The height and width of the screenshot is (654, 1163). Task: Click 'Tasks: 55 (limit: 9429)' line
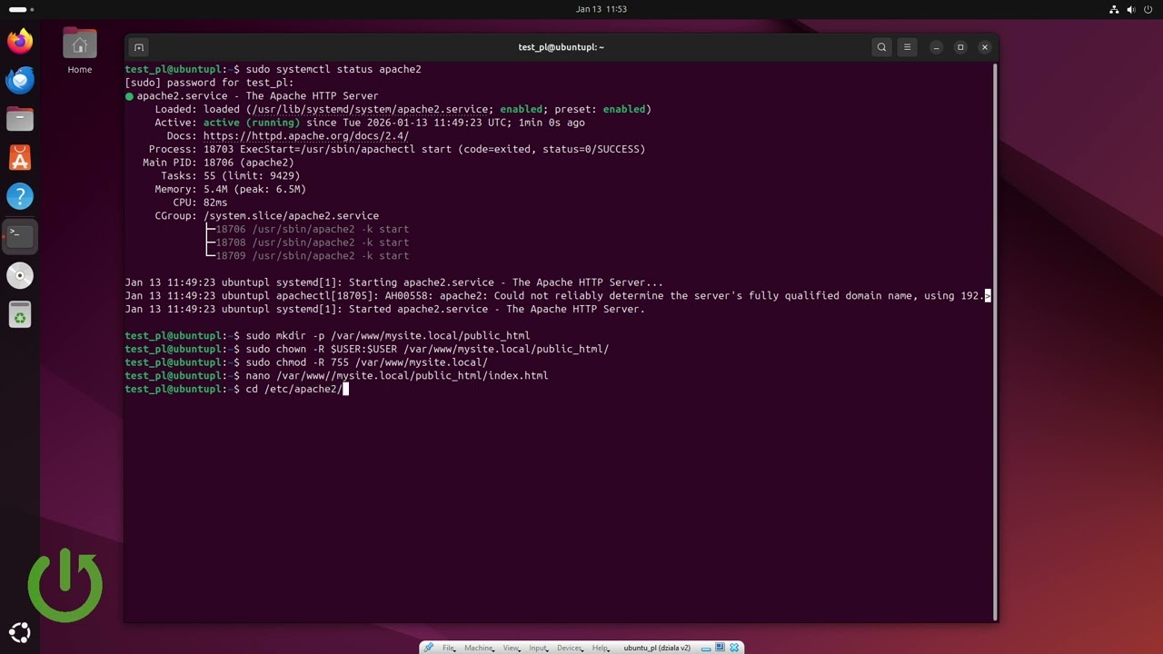pyautogui.click(x=231, y=176)
